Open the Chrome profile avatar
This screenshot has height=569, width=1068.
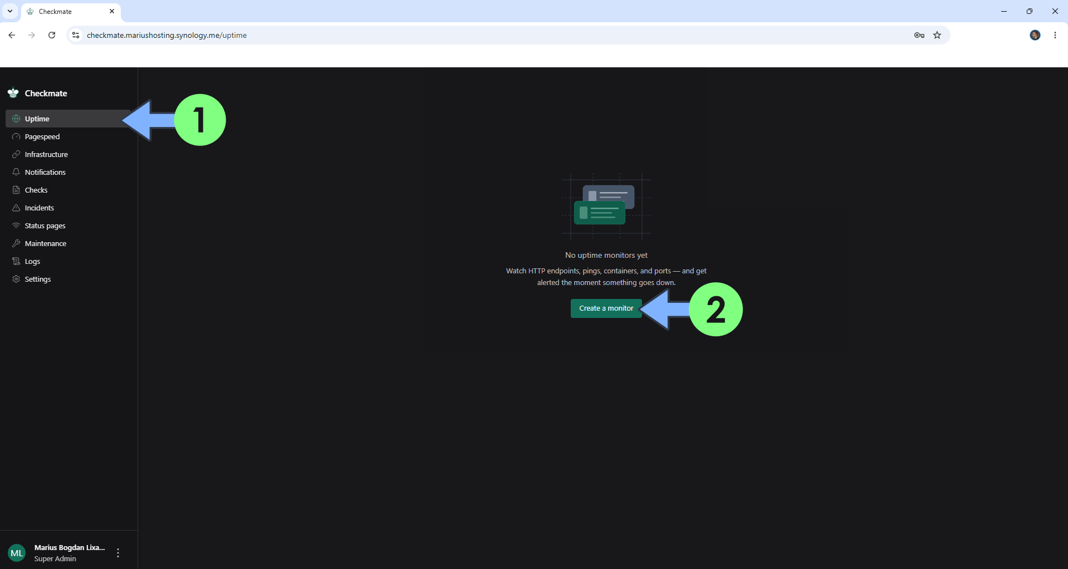(1035, 35)
